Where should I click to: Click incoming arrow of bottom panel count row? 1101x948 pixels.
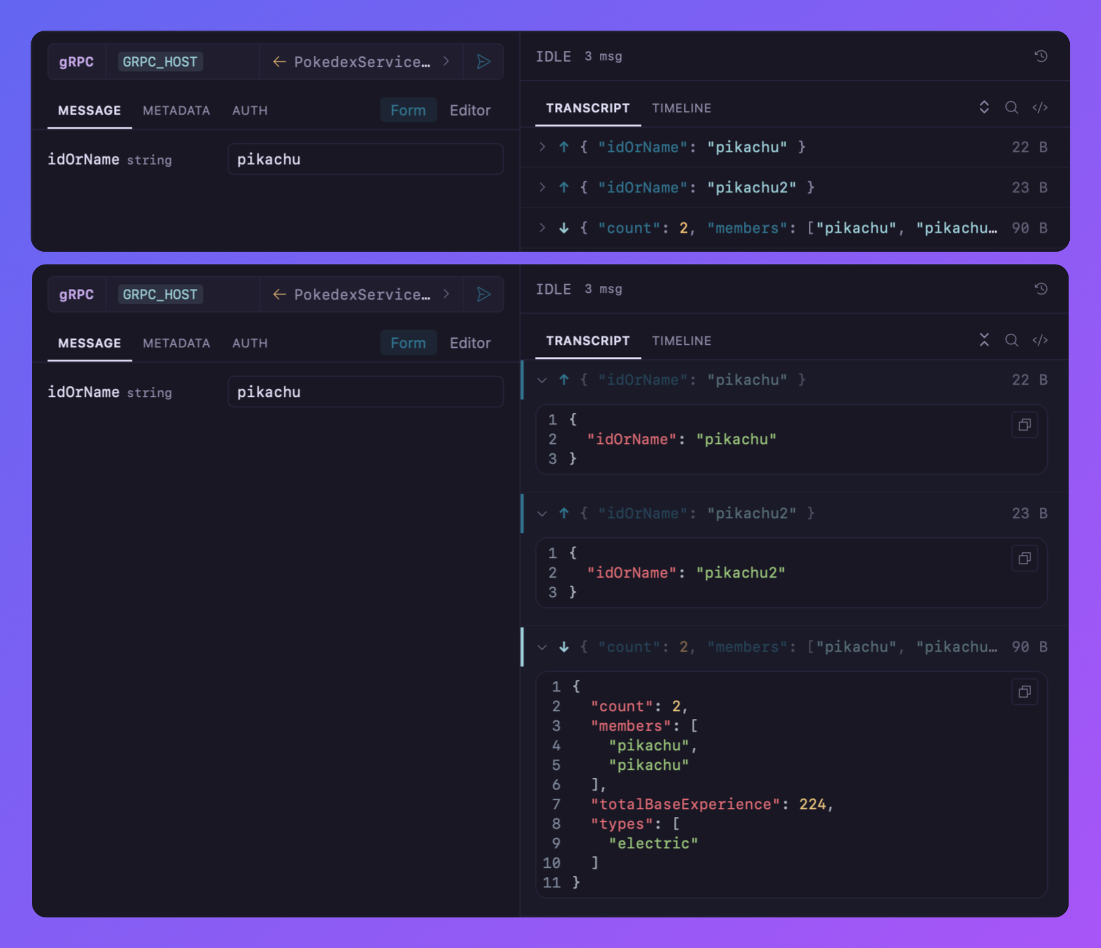click(564, 647)
